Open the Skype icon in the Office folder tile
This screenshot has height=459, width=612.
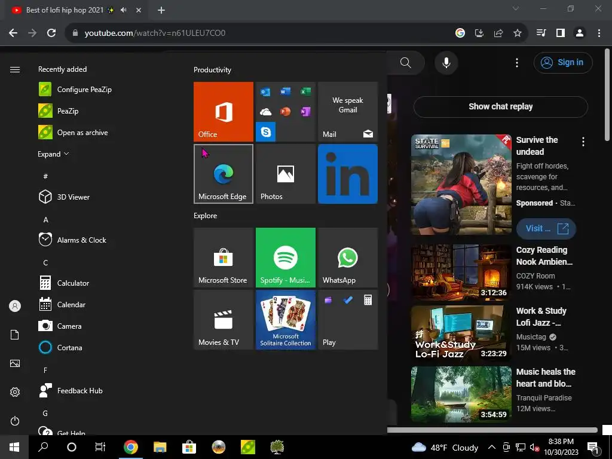click(x=266, y=132)
